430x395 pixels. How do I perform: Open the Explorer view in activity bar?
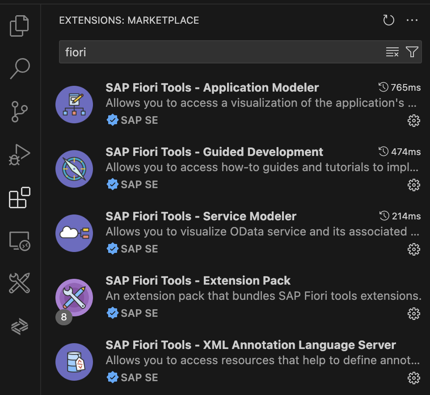[20, 26]
